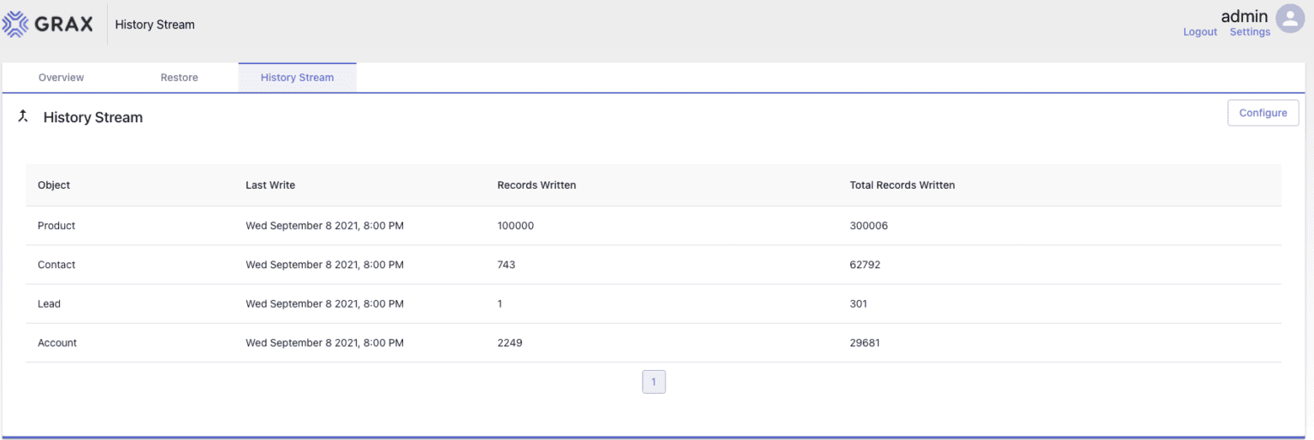Click the Last Write column header

270,185
